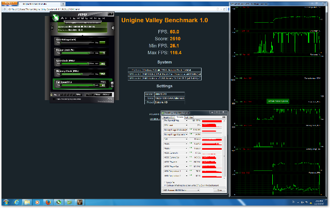
Task: Click Reset in MSI Afterburner
Action: 97,94
